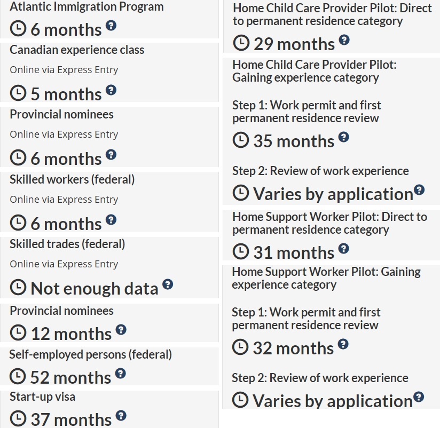Select the Start-up visa heading
The image size is (440, 428).
[42, 397]
